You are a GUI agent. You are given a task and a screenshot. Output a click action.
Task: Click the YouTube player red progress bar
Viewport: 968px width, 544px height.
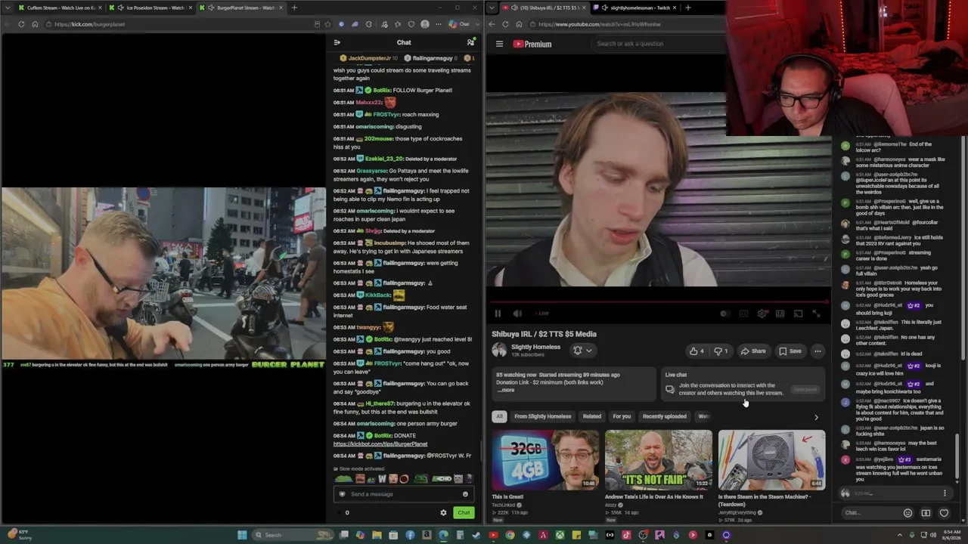point(657,303)
